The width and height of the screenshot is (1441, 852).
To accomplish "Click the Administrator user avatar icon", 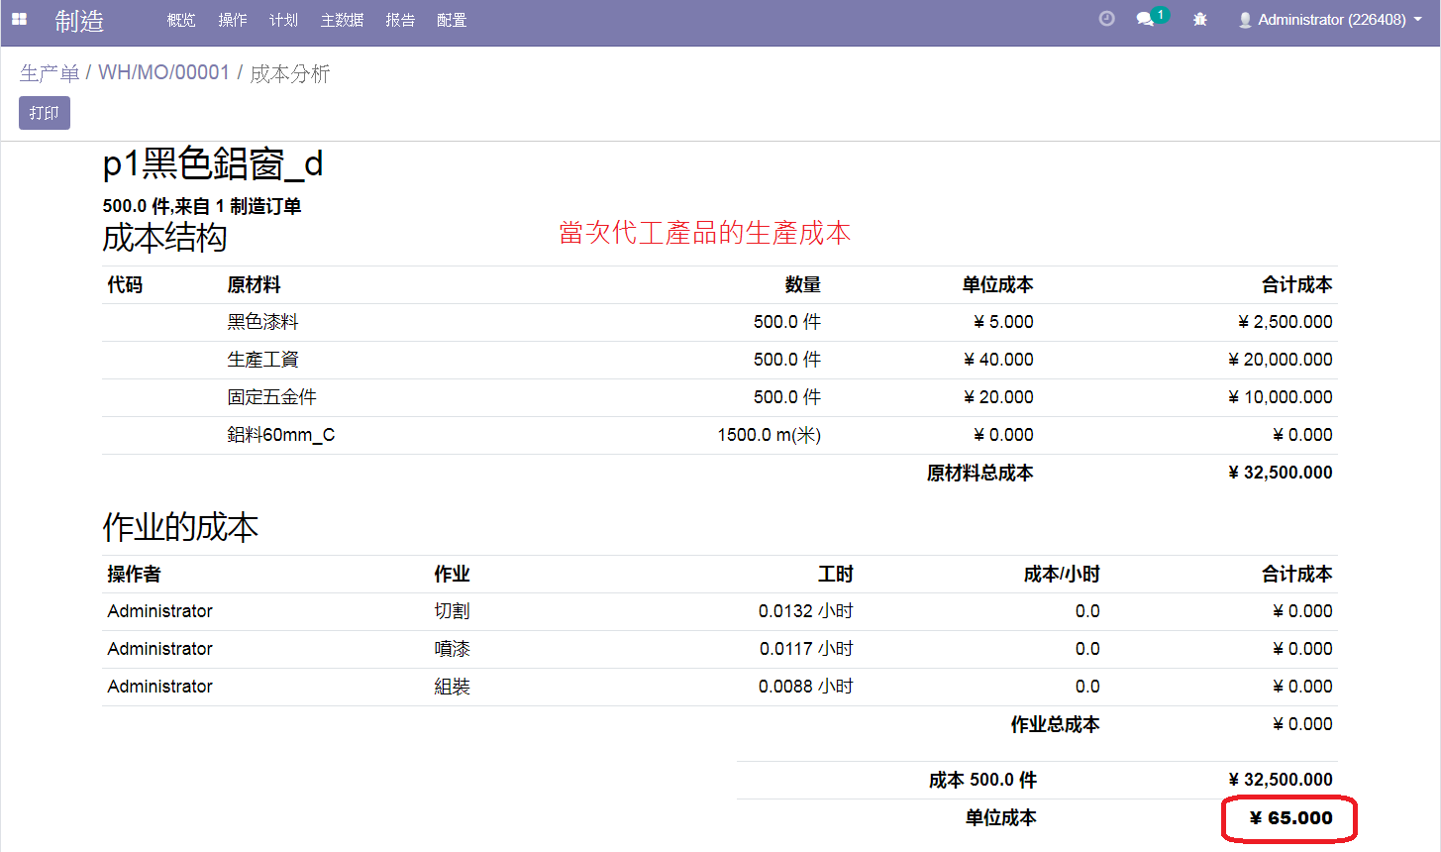I will coord(1245,20).
